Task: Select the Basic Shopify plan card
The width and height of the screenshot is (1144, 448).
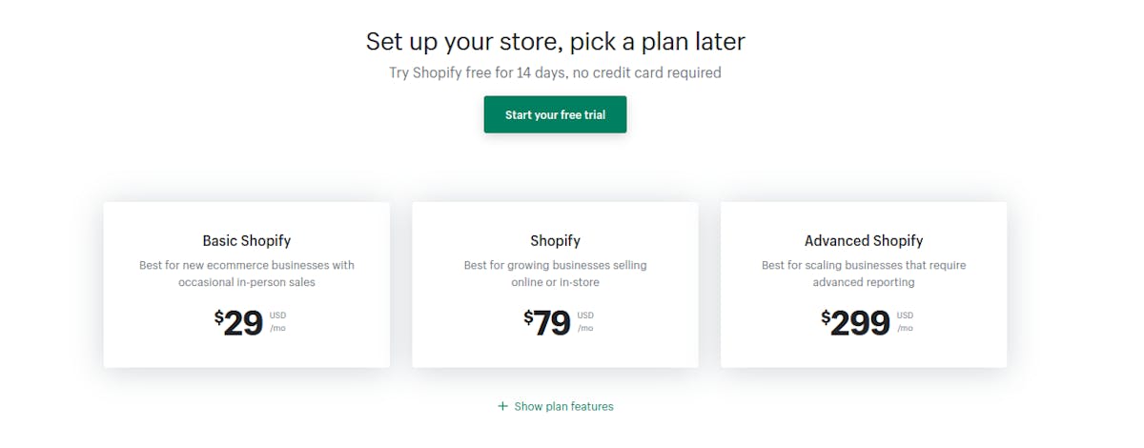Action: coord(247,284)
